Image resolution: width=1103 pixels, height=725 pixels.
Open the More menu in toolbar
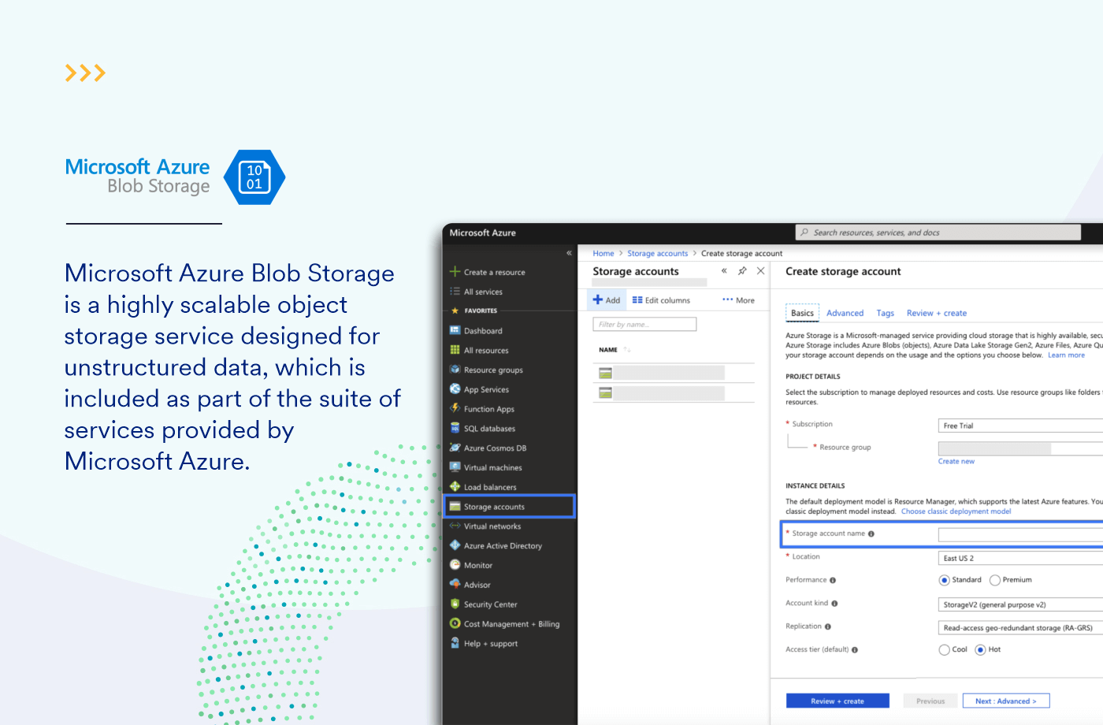pos(738,300)
